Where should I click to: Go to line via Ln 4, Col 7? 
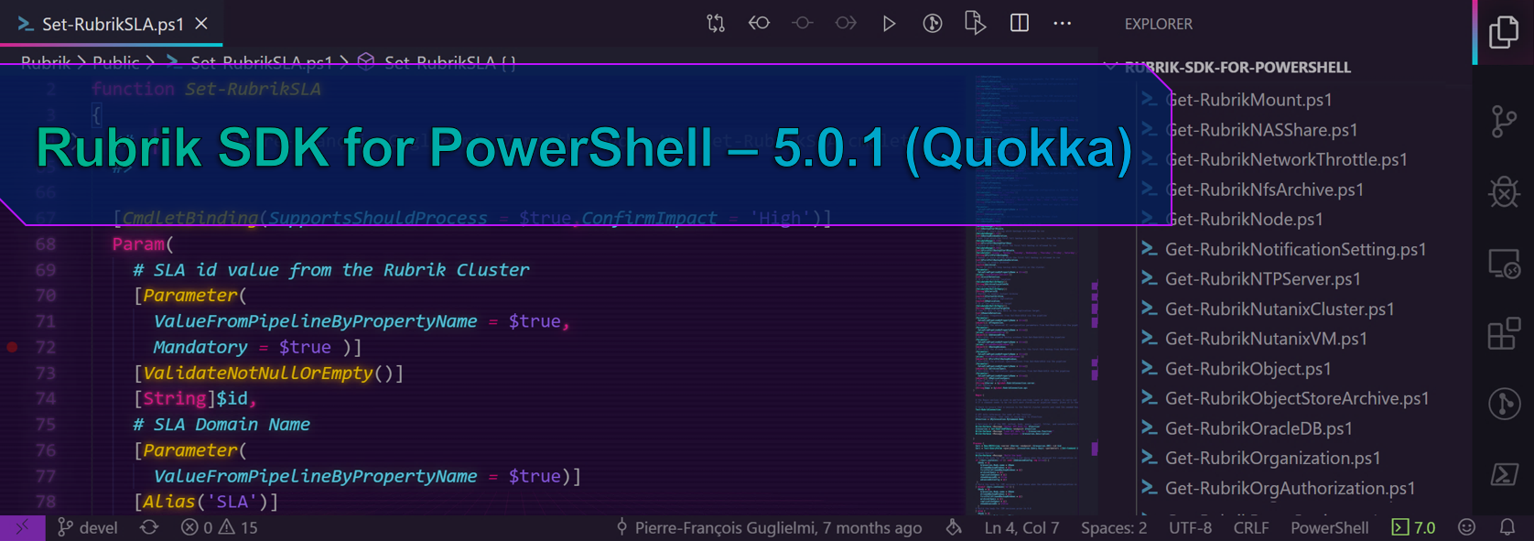pyautogui.click(x=1021, y=527)
